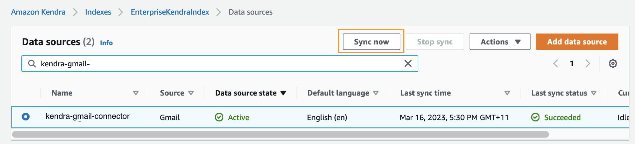The height and width of the screenshot is (144, 635).
Task: Click the Succeeded status check icon
Action: [x=535, y=117]
